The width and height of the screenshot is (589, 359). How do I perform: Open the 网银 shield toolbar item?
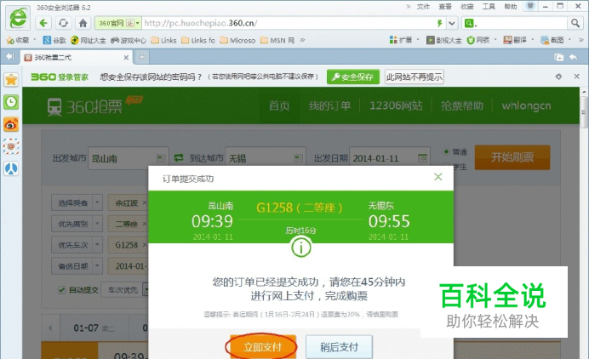point(478,40)
